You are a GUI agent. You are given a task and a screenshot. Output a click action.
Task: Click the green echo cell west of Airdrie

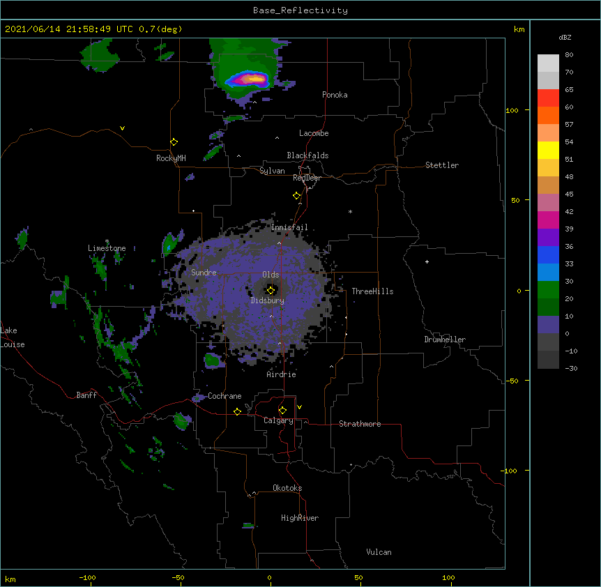point(212,360)
